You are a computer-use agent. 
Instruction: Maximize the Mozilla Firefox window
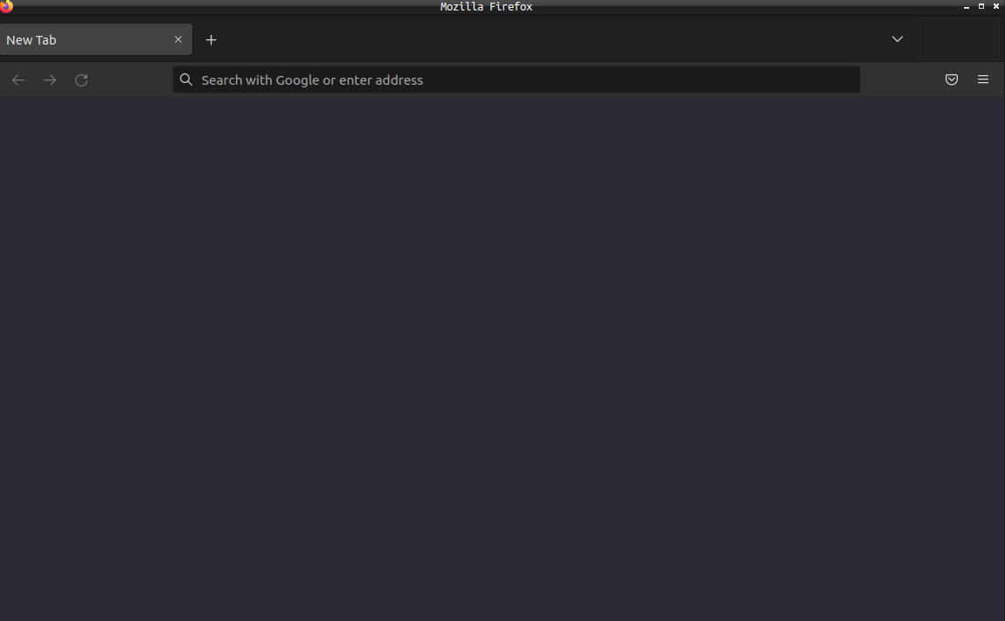[981, 6]
